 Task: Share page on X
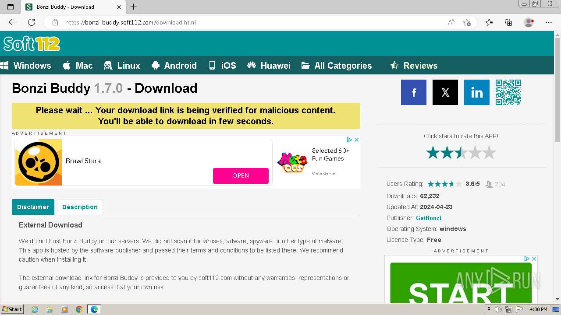click(x=445, y=92)
